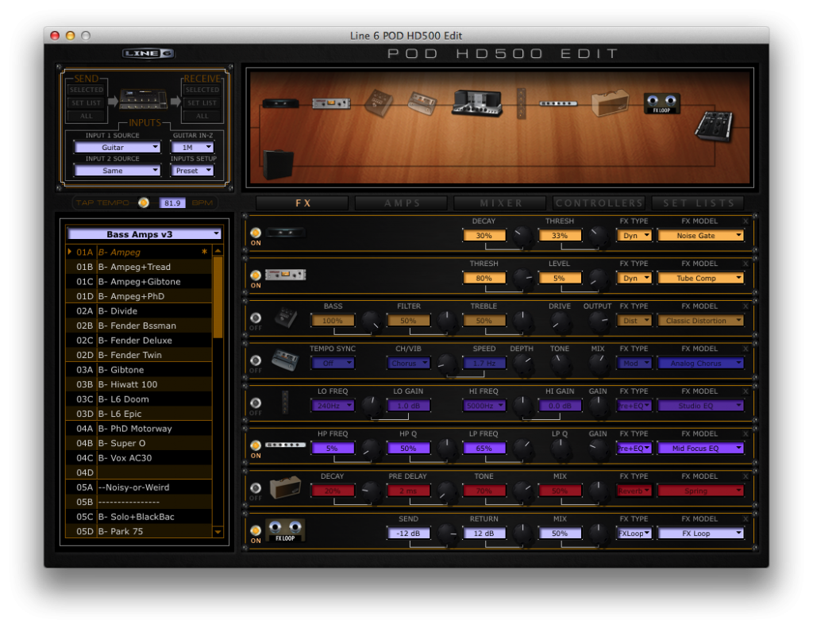The image size is (813, 628).
Task: Click the BPM tempo value field
Action: click(172, 202)
